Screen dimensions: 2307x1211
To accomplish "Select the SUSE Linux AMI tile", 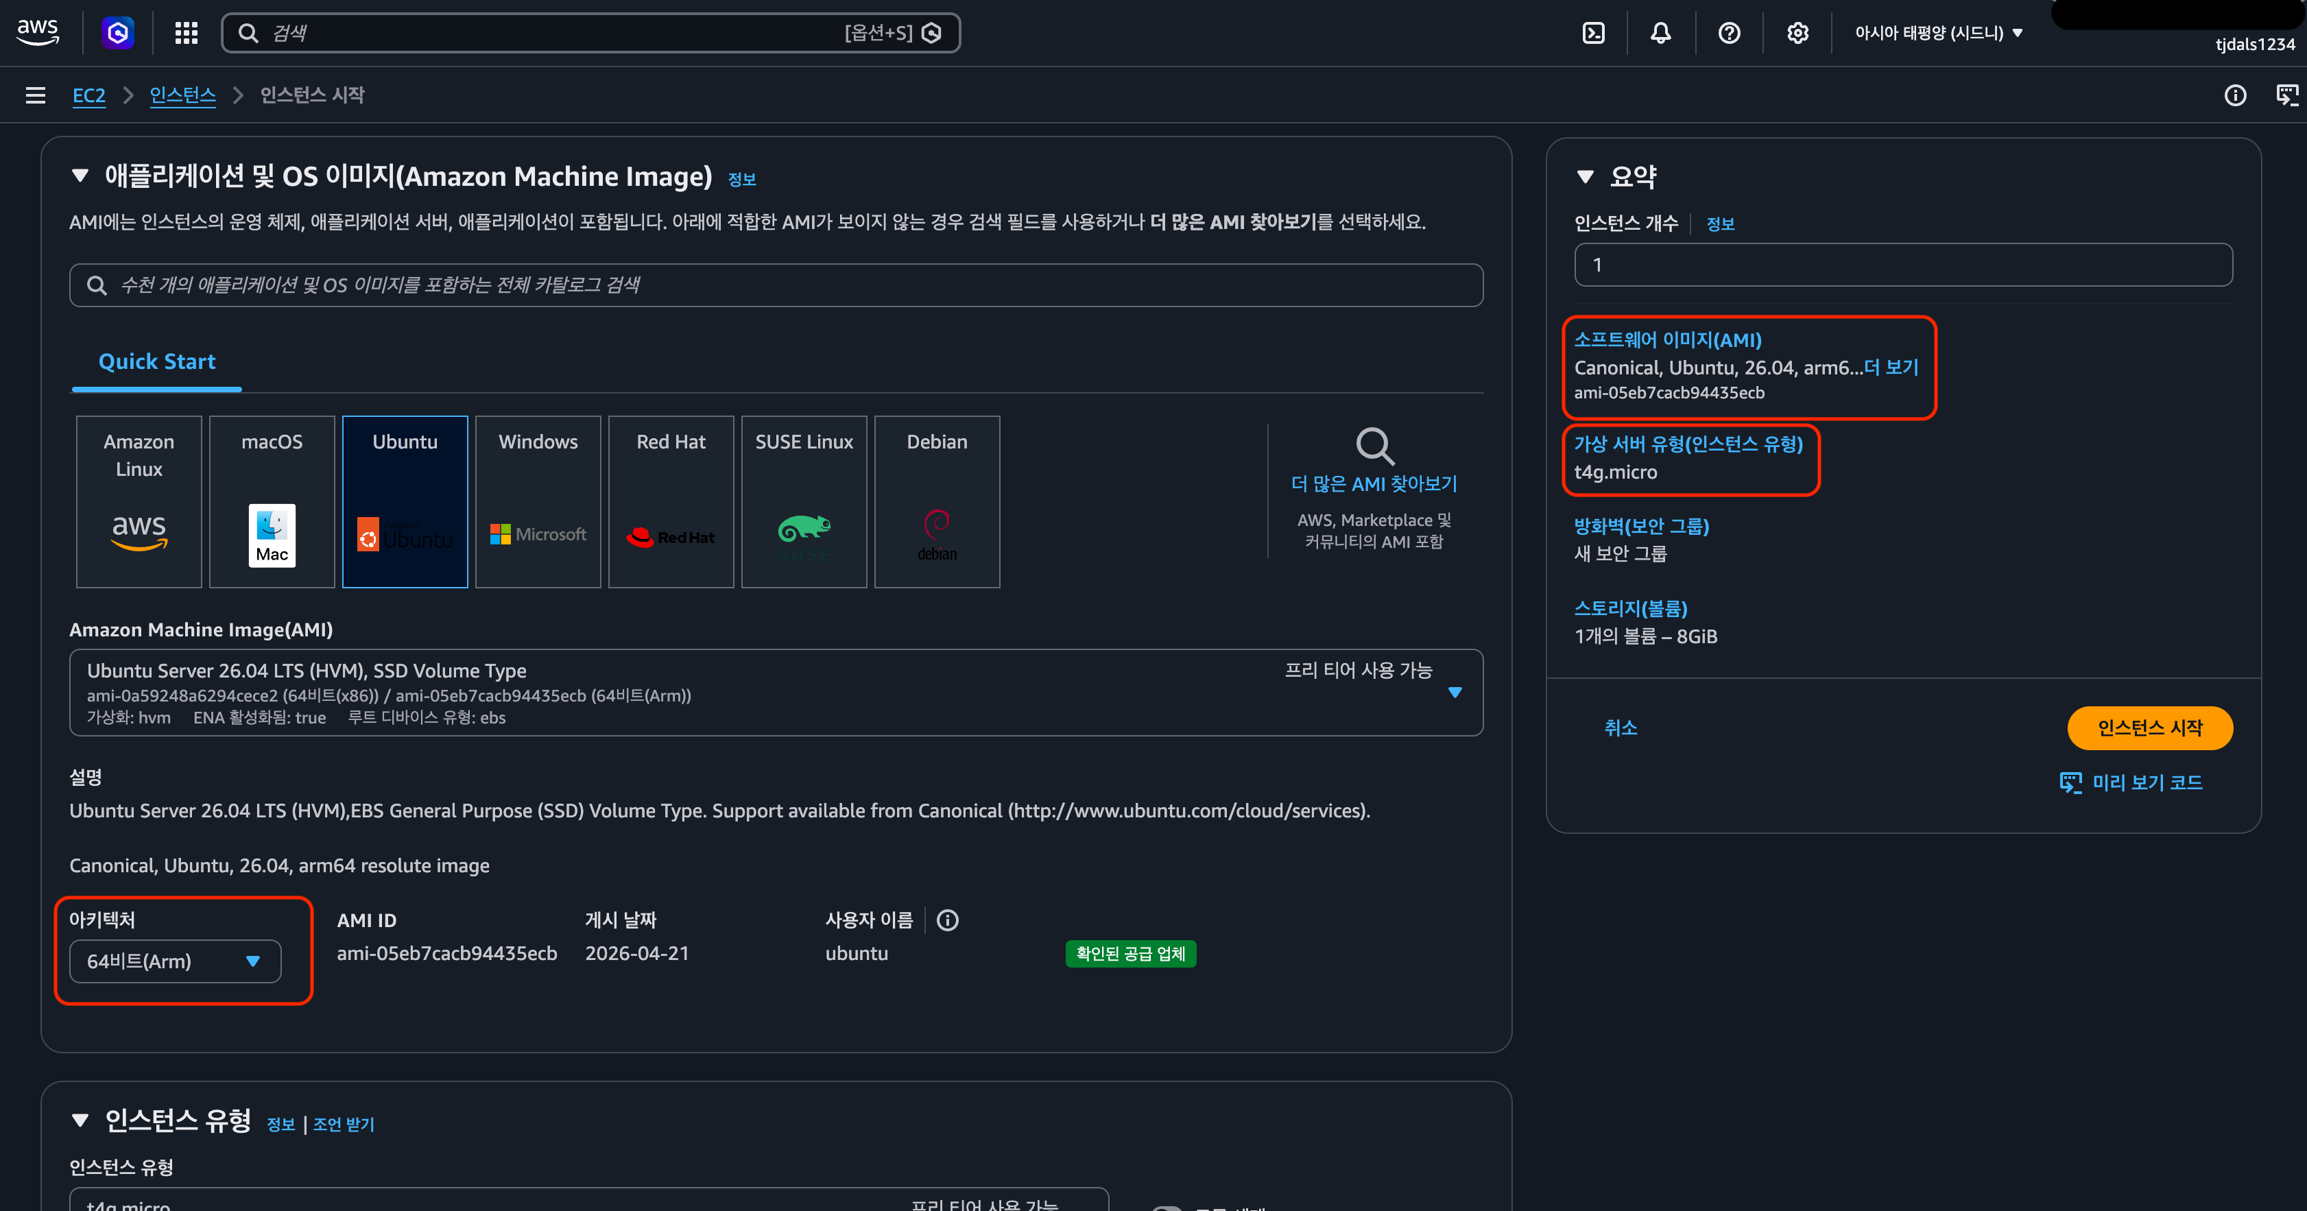I will 804,501.
